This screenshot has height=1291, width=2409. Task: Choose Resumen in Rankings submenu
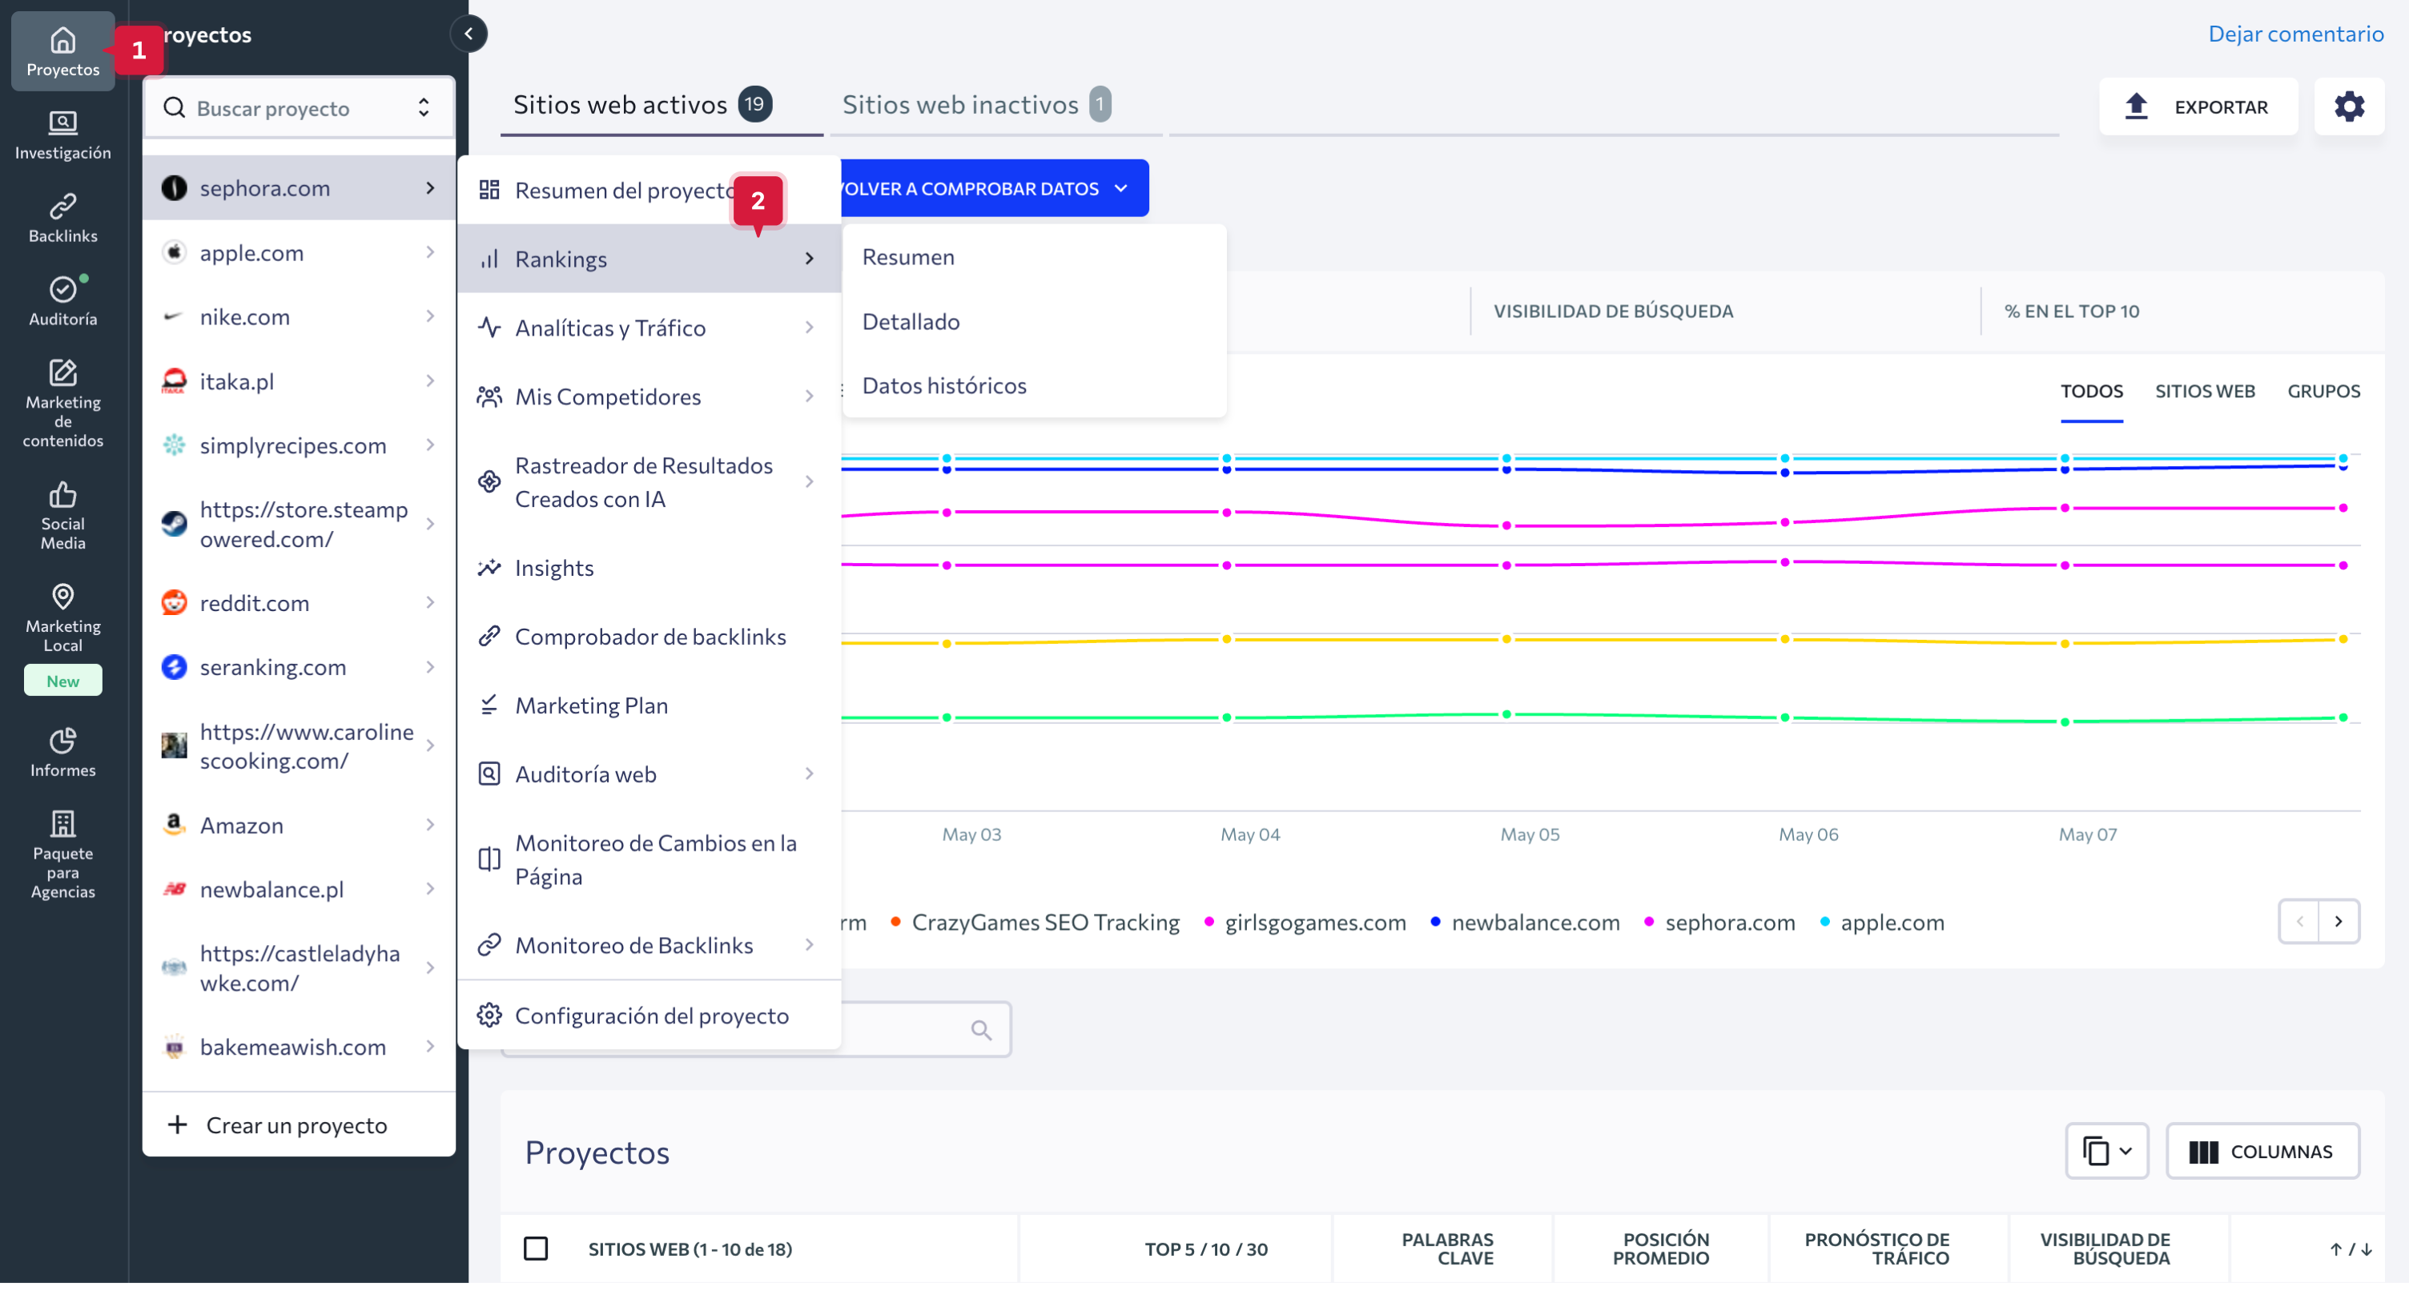tap(1034, 257)
